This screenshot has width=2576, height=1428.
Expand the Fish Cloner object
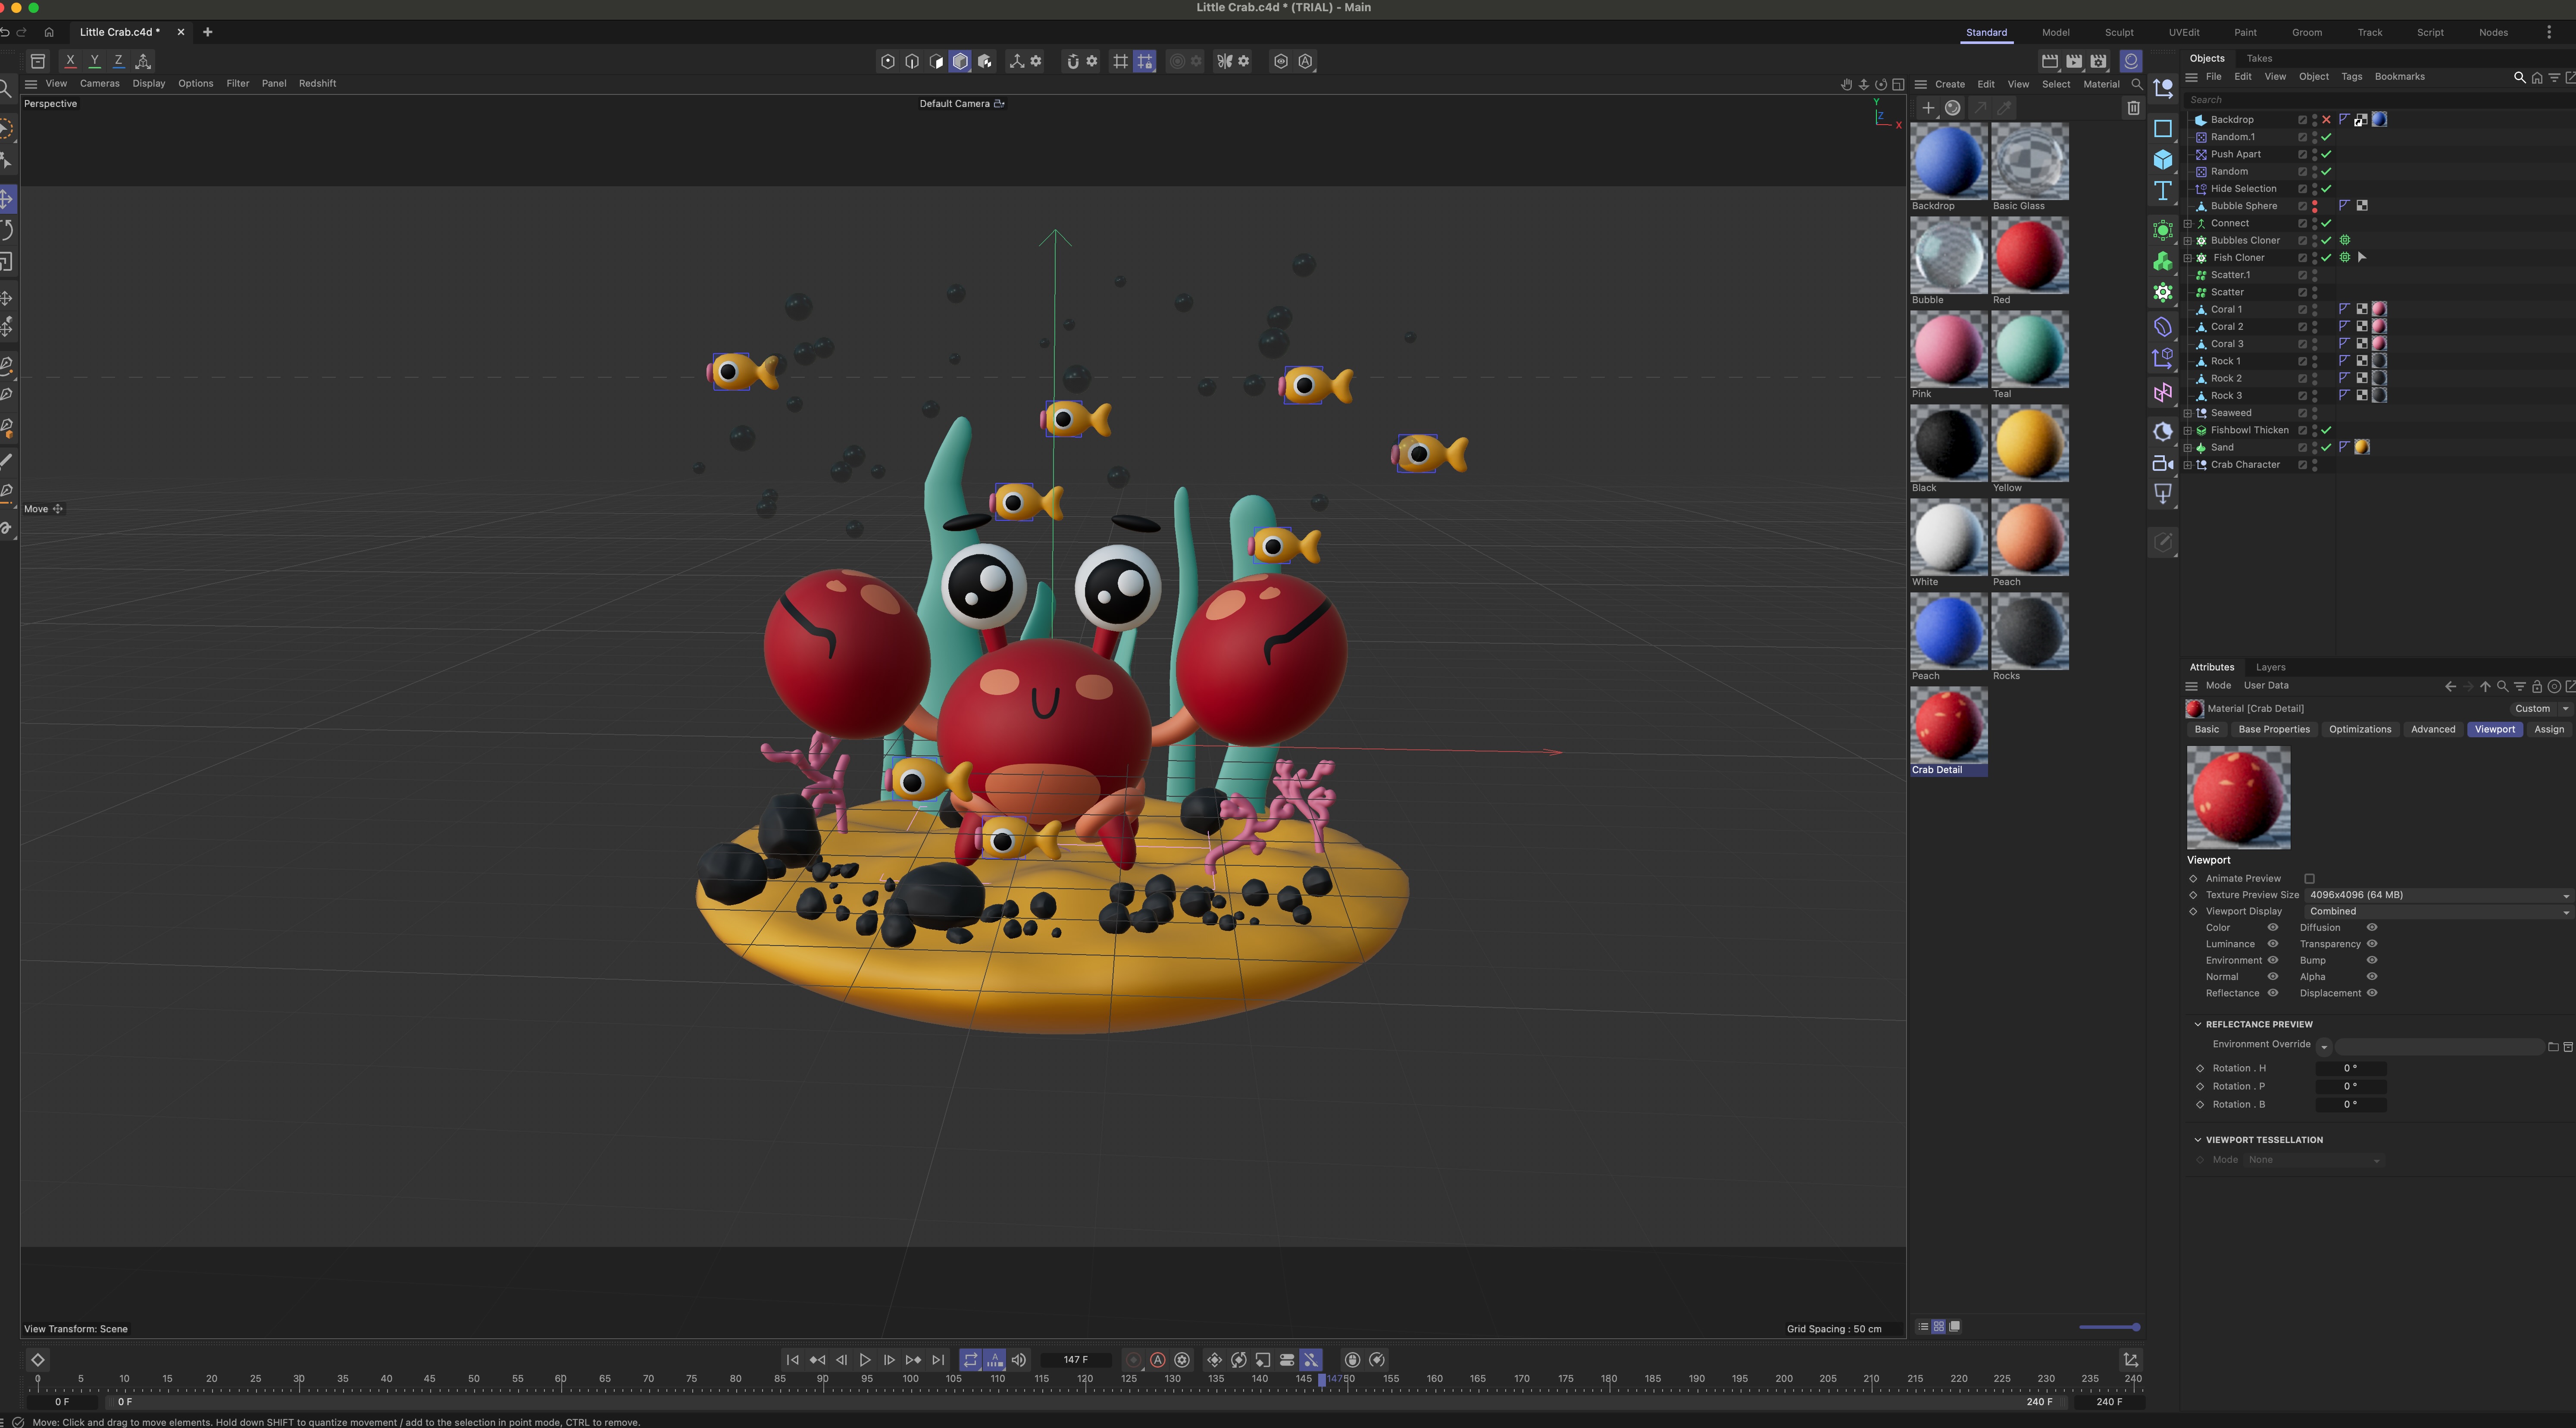pyautogui.click(x=2188, y=258)
